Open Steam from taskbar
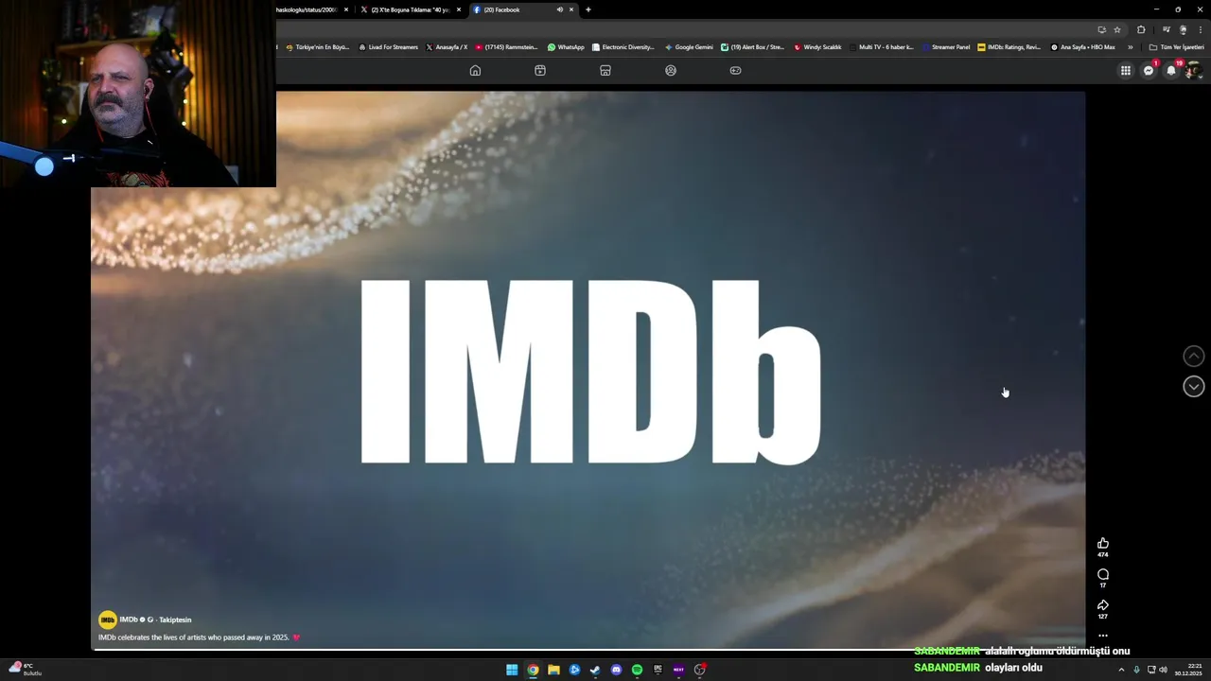The width and height of the screenshot is (1211, 681). (x=595, y=670)
